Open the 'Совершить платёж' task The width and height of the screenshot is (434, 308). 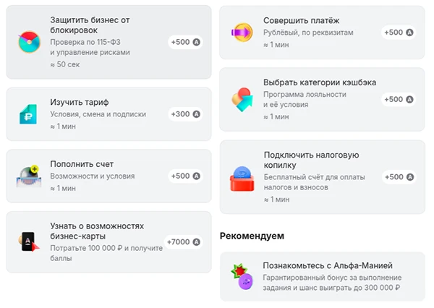(302, 20)
